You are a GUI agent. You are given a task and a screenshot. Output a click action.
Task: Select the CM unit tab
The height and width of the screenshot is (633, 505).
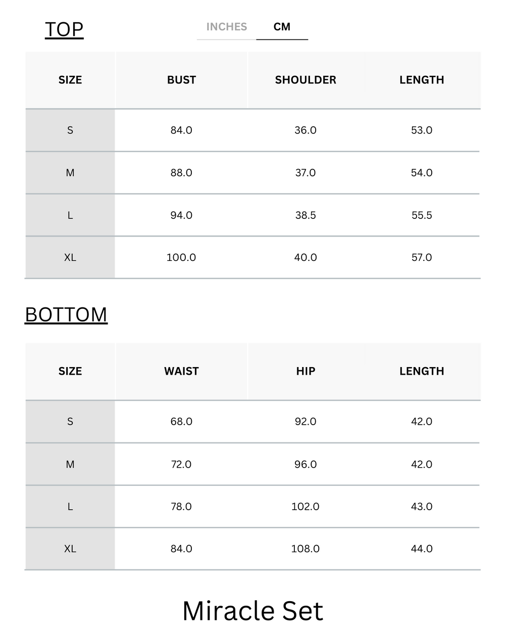click(282, 27)
